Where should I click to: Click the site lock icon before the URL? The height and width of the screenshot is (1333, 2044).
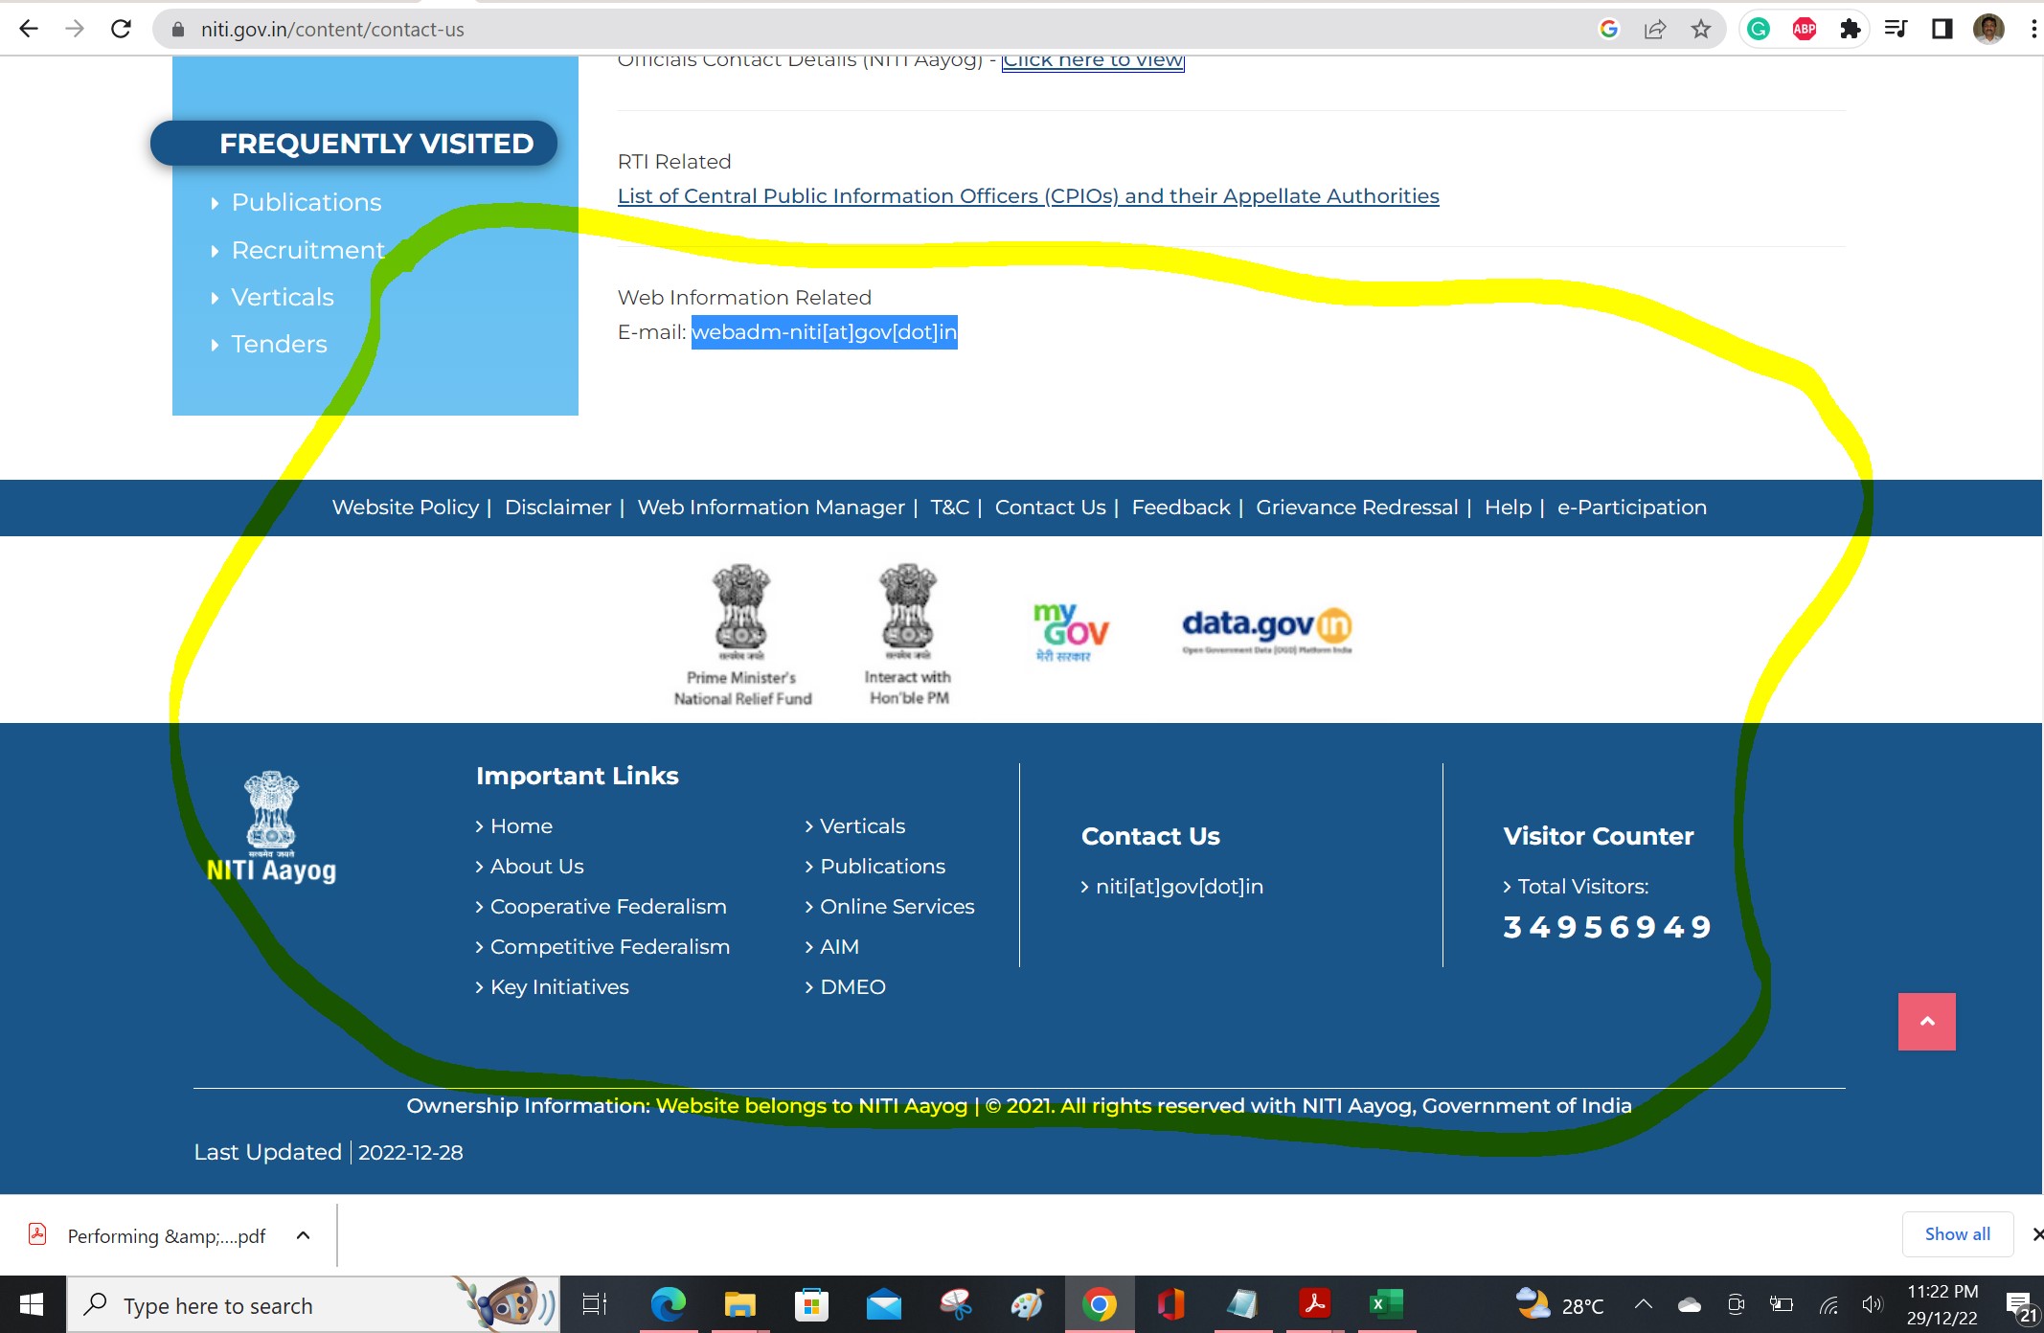[177, 29]
